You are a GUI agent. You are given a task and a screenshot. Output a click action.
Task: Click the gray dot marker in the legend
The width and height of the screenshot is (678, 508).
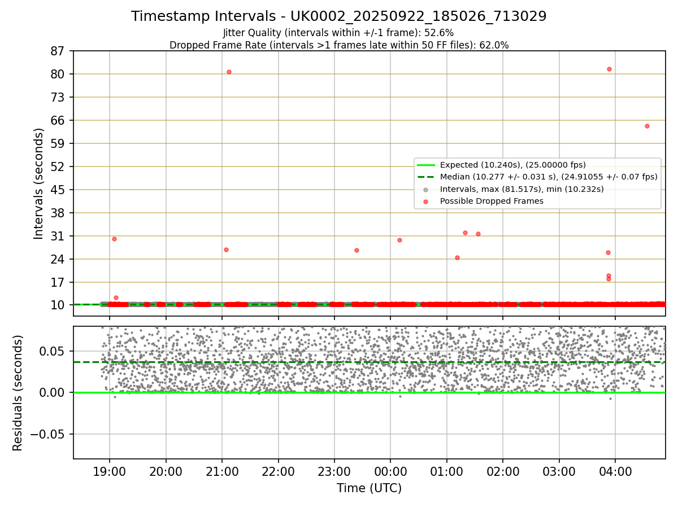click(426, 190)
